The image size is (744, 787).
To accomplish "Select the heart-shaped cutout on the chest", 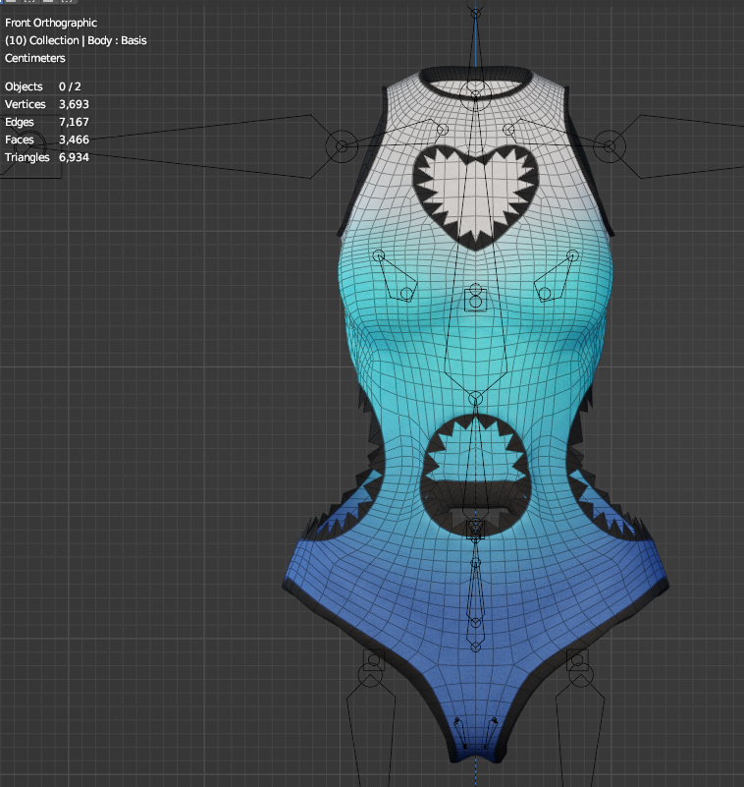I will (x=476, y=197).
